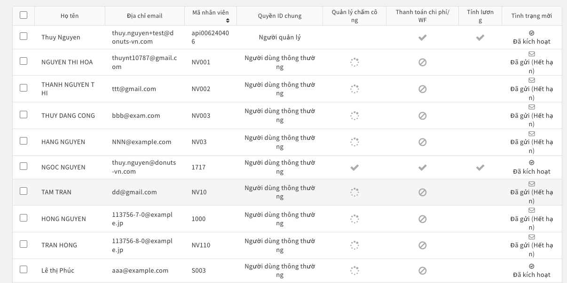
Task: Click expense checkmark in Thuy Nguyen row
Action: point(422,38)
